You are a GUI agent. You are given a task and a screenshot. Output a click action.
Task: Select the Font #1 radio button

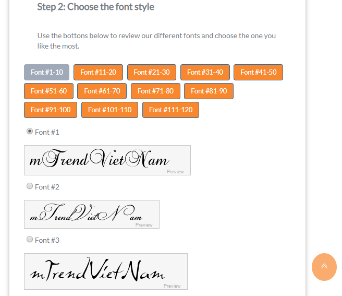click(30, 132)
